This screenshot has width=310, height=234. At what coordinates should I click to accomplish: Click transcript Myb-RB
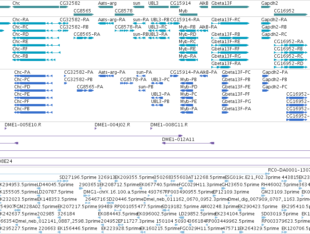click(x=189, y=31)
